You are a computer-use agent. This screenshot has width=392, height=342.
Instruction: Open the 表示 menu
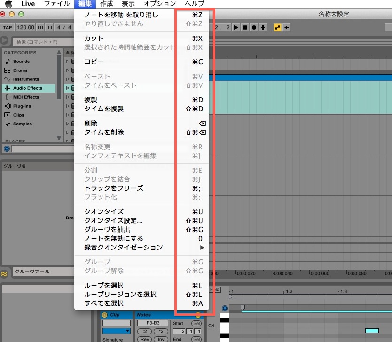tap(128, 4)
